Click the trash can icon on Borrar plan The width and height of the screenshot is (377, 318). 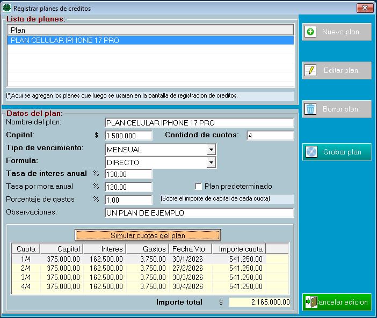coord(310,109)
